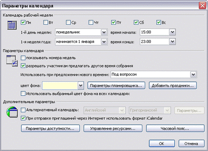Close the 'Параметры календаря' dialog window
The image size is (208, 151).
coord(202,6)
